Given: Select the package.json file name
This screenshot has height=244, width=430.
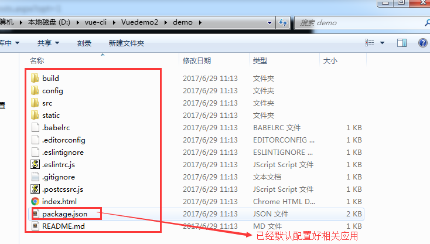Looking at the screenshot, I should pyautogui.click(x=64, y=214).
